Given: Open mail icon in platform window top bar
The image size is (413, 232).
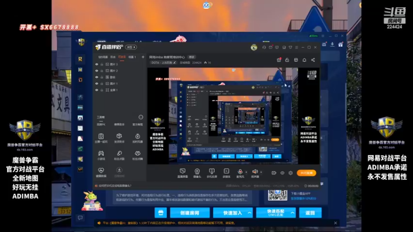Looking at the screenshot, I should tap(324, 44).
